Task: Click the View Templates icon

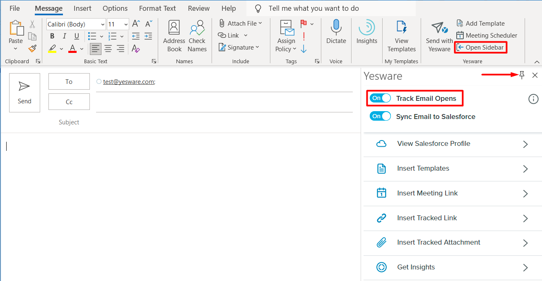Action: (401, 28)
